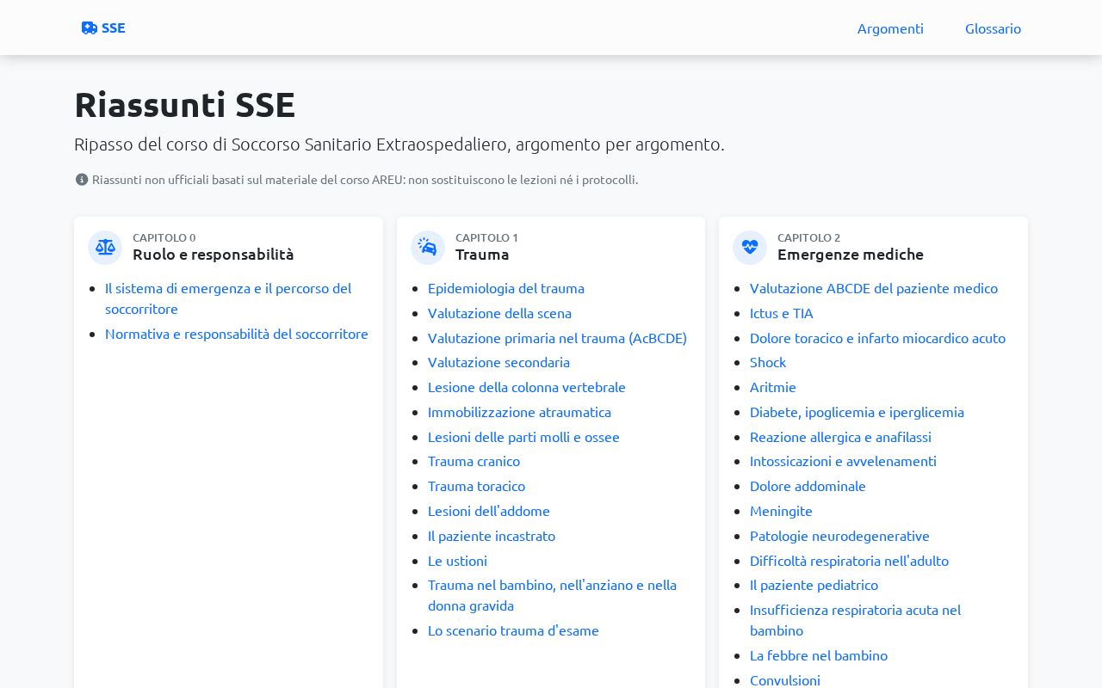
Task: Click the 'CAPITOLO 1' label
Action: tap(486, 237)
